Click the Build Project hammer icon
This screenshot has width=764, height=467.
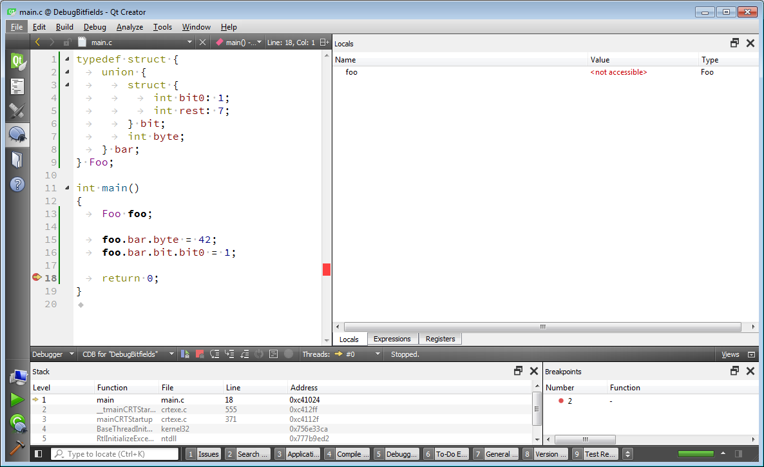(x=17, y=446)
